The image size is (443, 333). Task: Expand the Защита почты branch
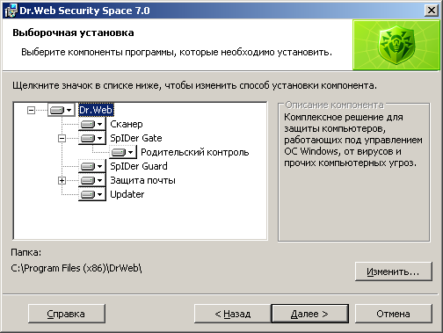pyautogui.click(x=62, y=180)
